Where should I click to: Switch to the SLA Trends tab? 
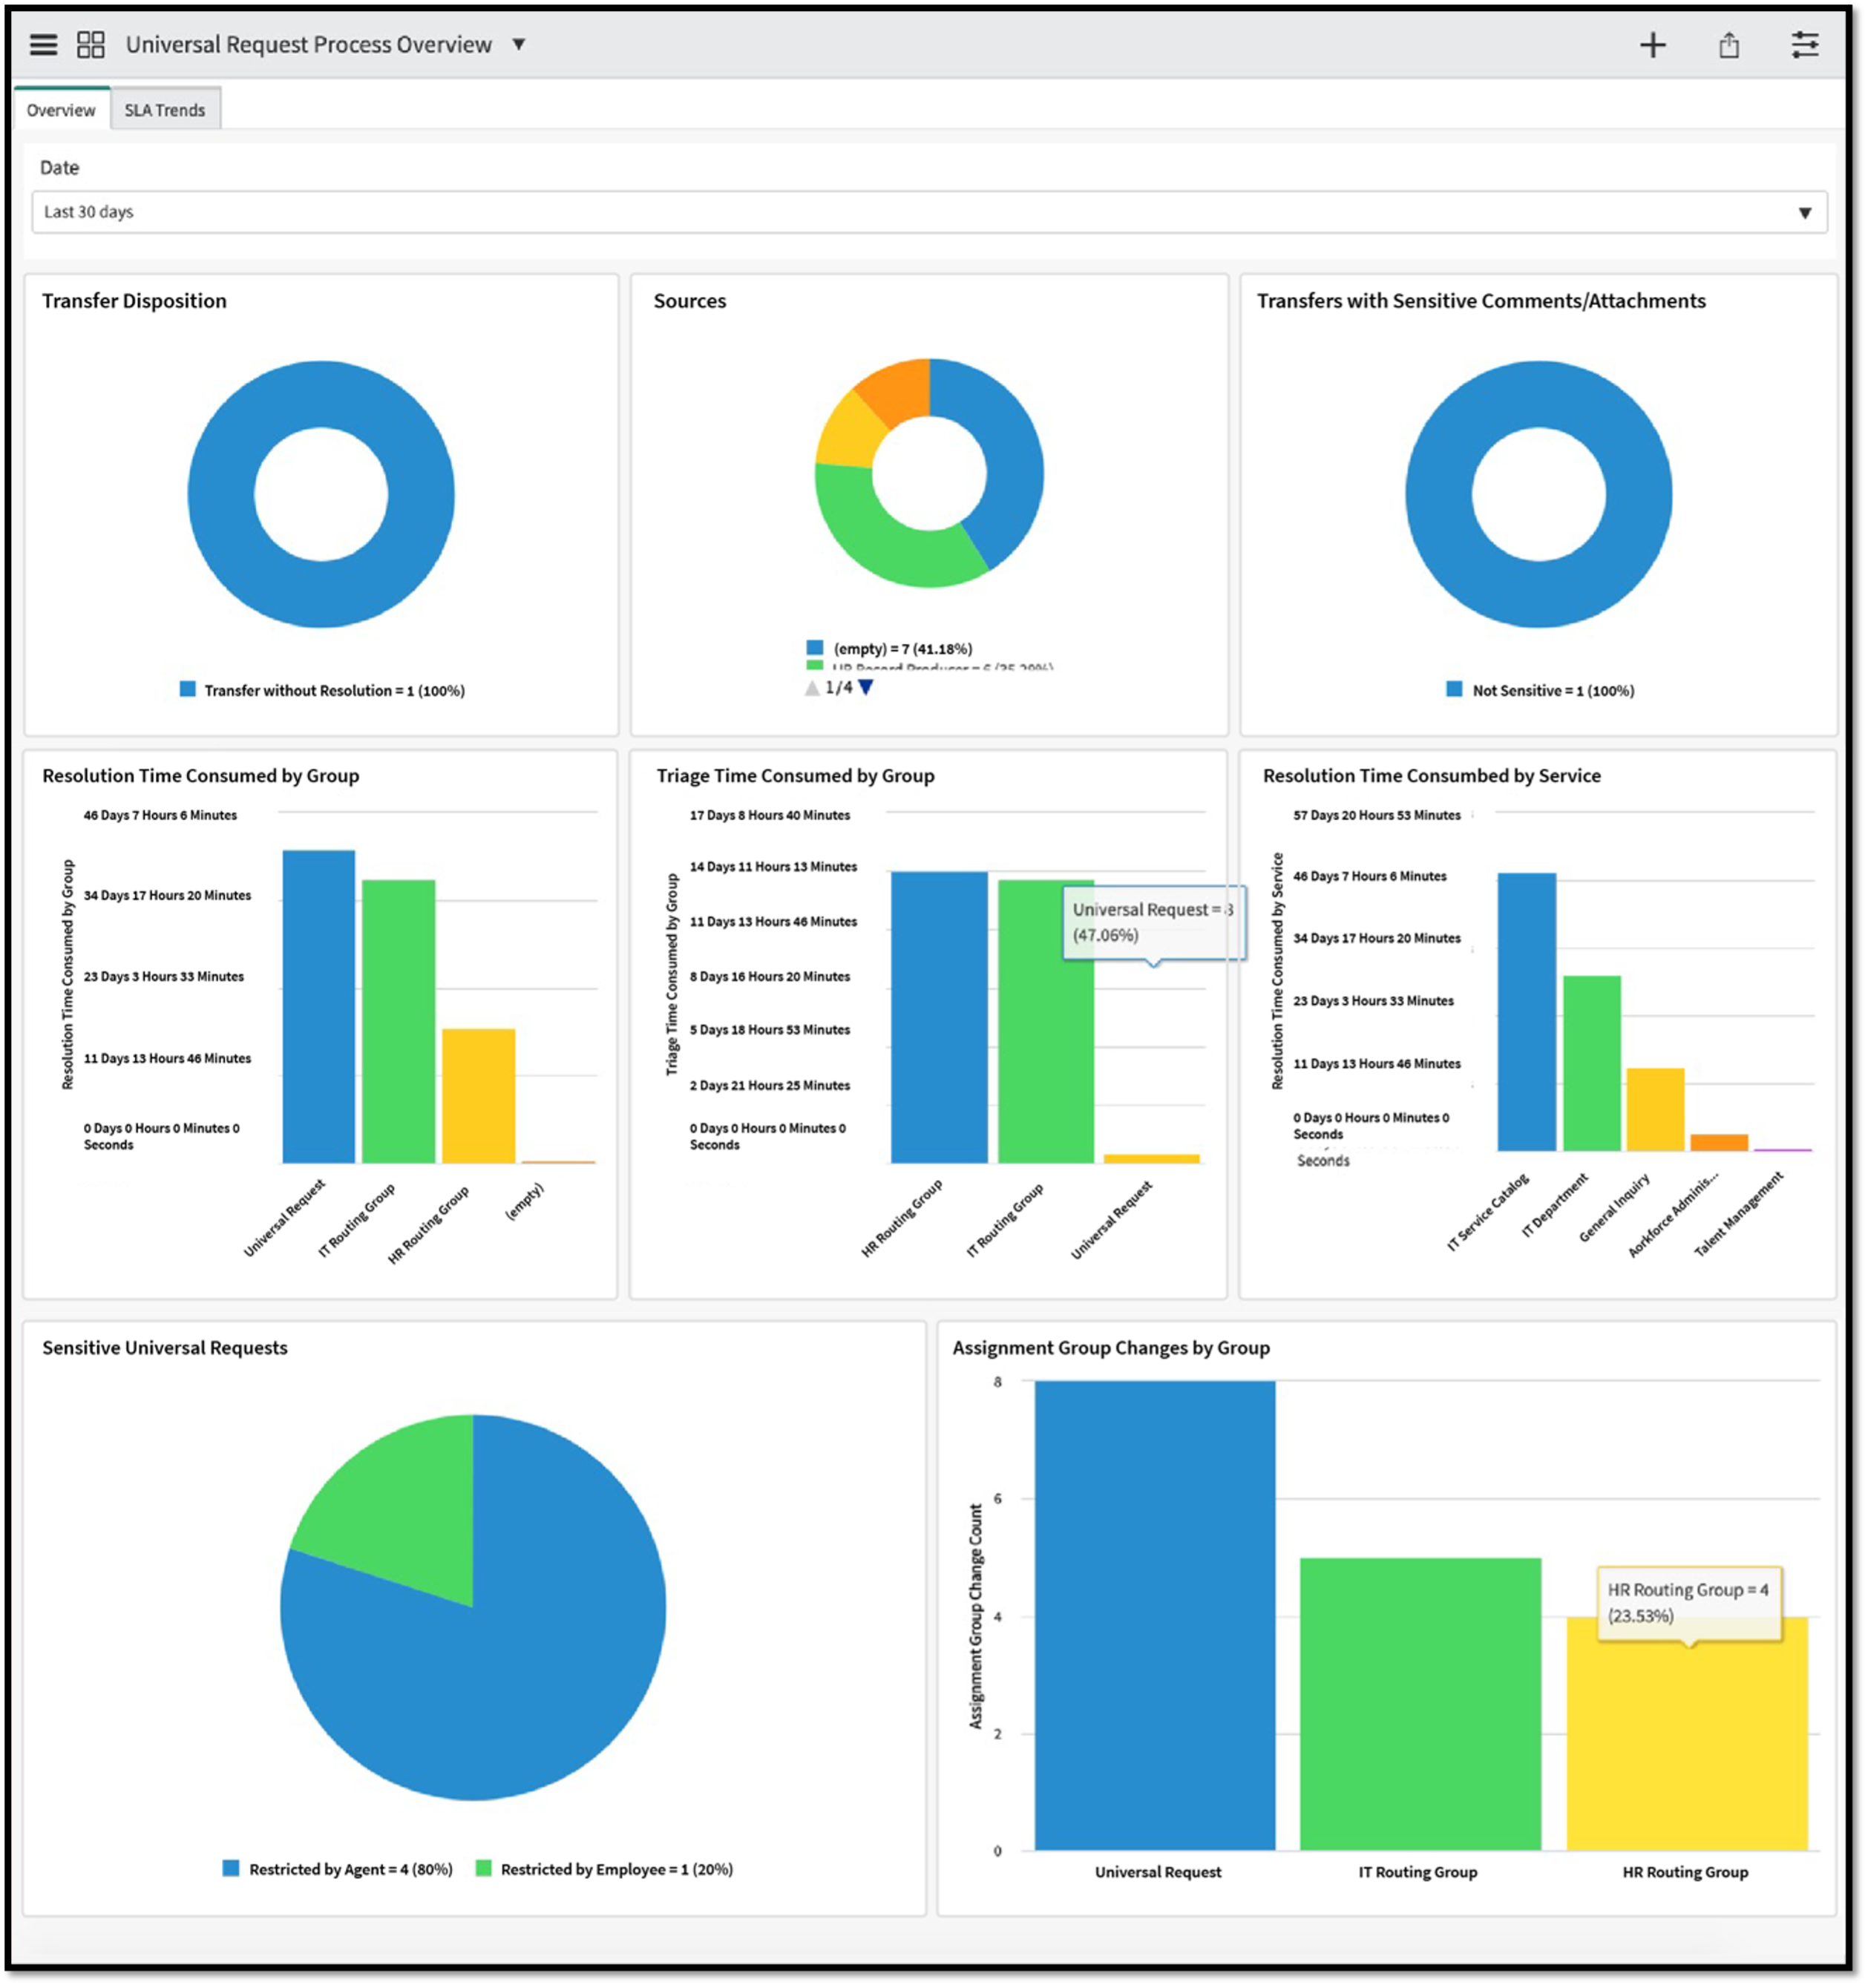point(165,109)
